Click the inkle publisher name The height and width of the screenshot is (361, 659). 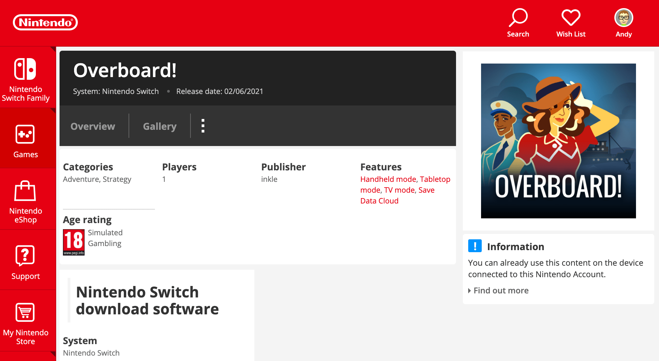[x=269, y=179]
